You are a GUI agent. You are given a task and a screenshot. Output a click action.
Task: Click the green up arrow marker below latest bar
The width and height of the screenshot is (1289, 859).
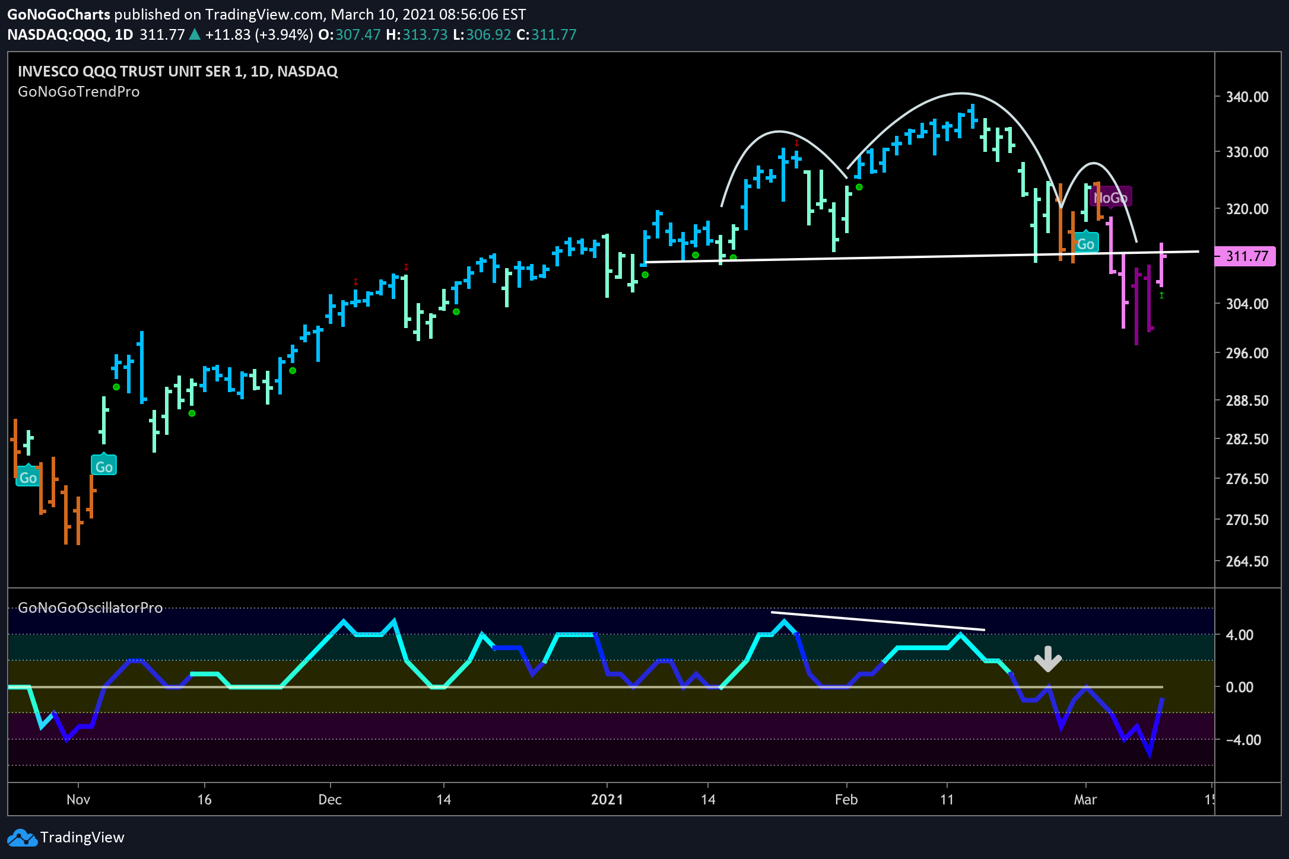[x=1161, y=295]
